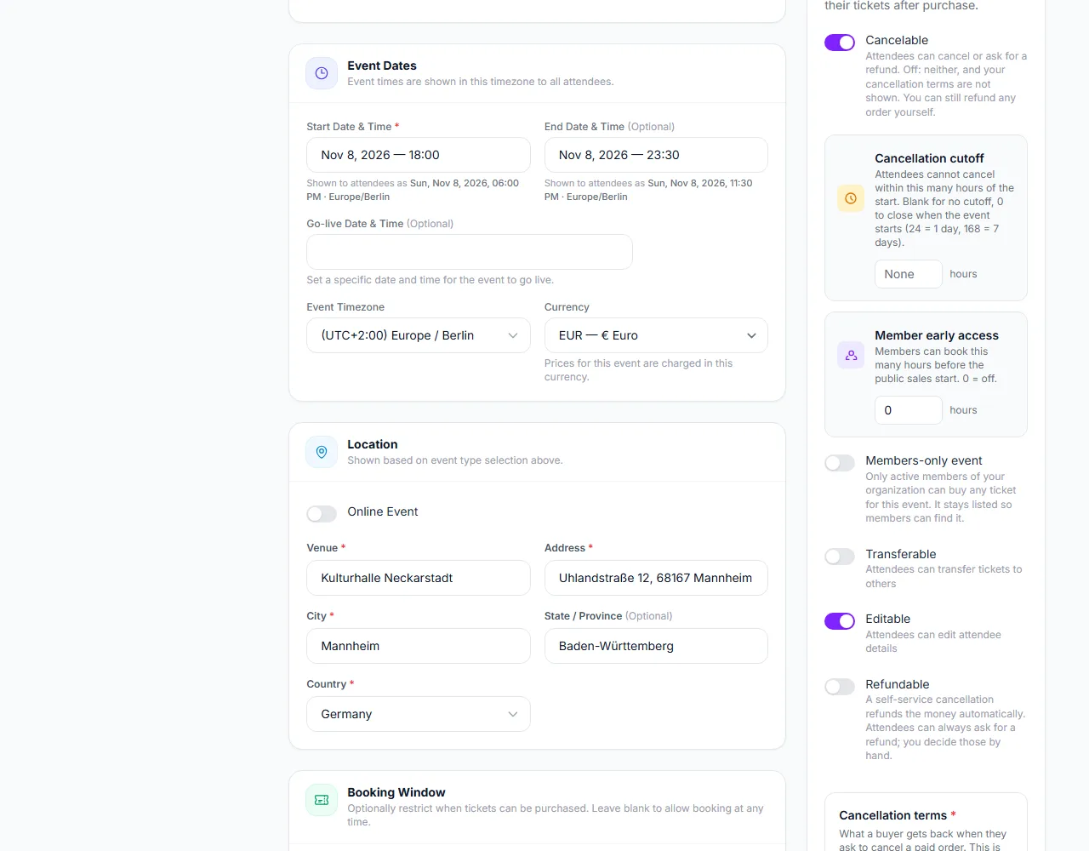Click the Location pin icon
Screen dimensions: 1089x851
tap(322, 452)
